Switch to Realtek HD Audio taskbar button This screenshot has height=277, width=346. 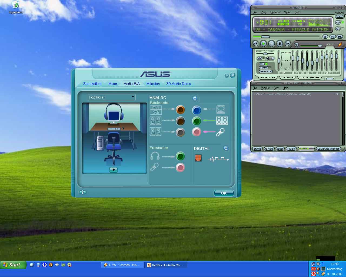point(166,265)
